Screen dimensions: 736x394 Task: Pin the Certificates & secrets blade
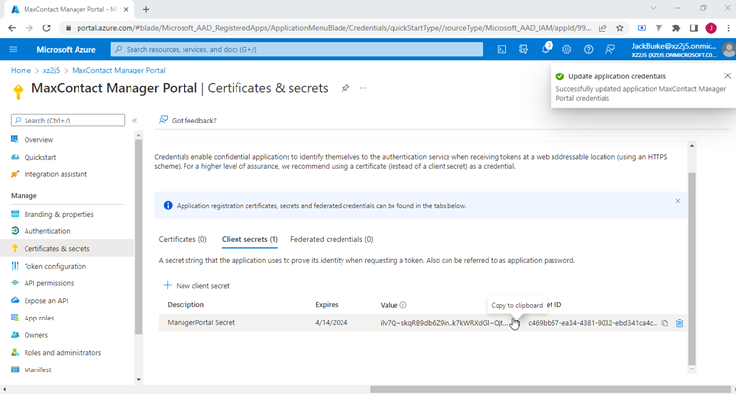coord(345,88)
